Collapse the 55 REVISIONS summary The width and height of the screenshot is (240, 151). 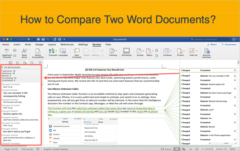tap(2, 67)
